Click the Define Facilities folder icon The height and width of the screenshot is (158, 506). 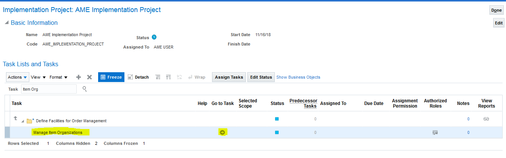point(29,121)
